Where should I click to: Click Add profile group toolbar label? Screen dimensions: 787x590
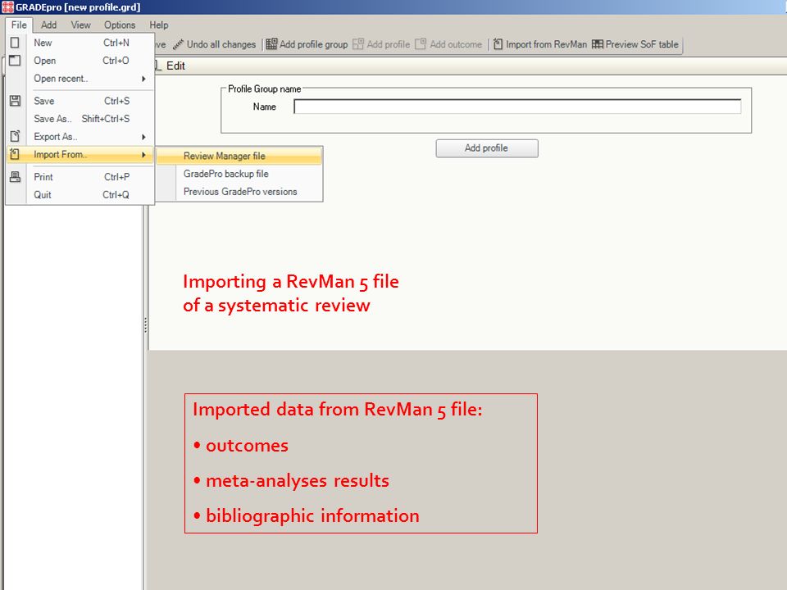click(x=314, y=44)
